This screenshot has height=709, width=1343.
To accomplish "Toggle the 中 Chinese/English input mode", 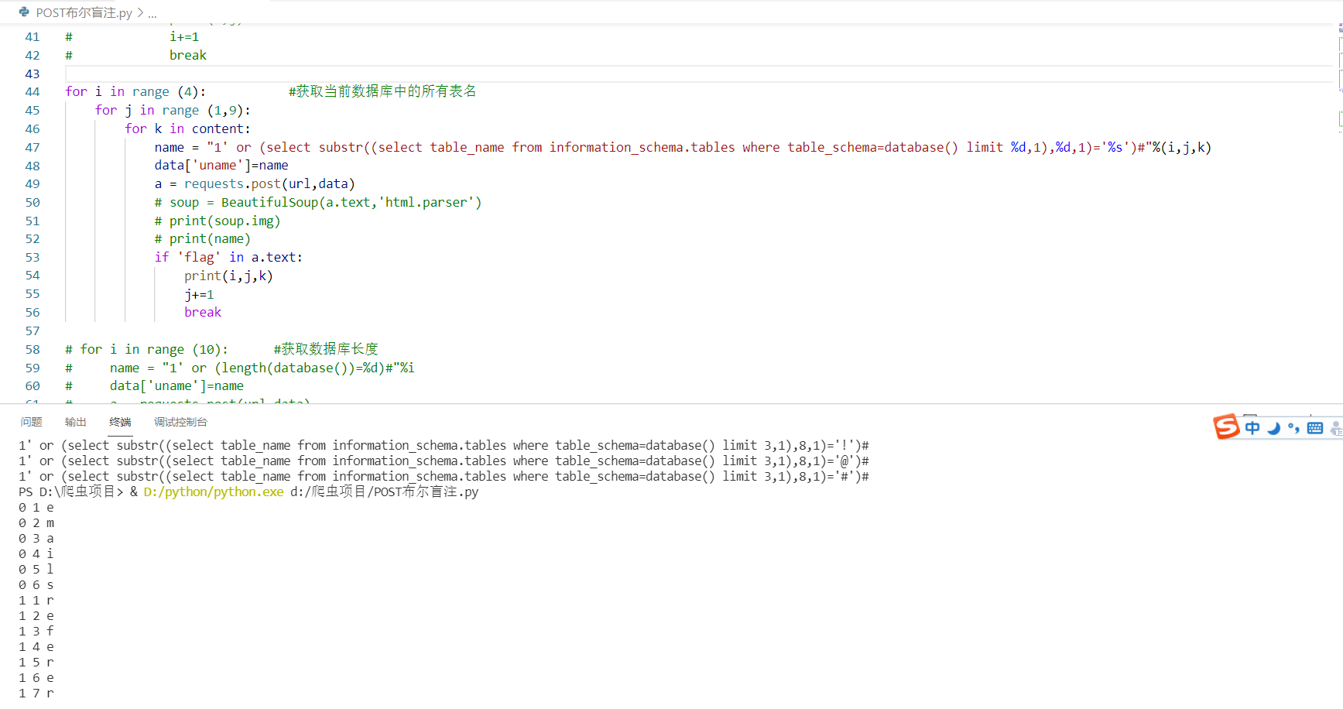I will tap(1252, 428).
